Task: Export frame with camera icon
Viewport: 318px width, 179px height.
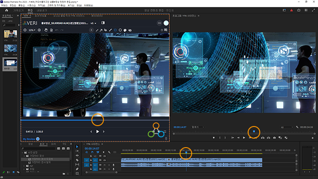Action: click(x=275, y=138)
